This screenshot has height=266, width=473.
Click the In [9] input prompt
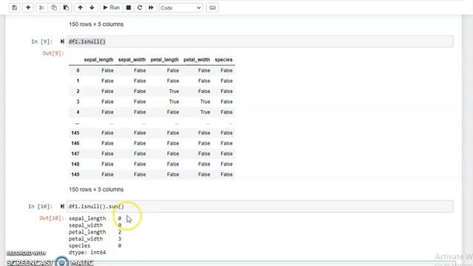click(41, 41)
